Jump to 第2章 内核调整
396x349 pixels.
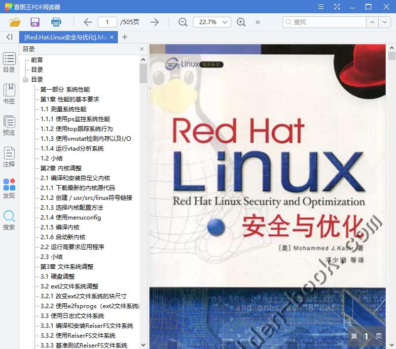click(61, 168)
